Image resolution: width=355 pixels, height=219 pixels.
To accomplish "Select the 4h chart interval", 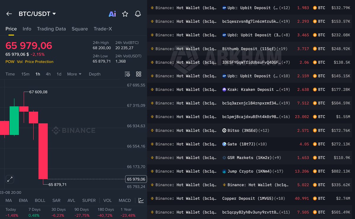I will 48,74.
